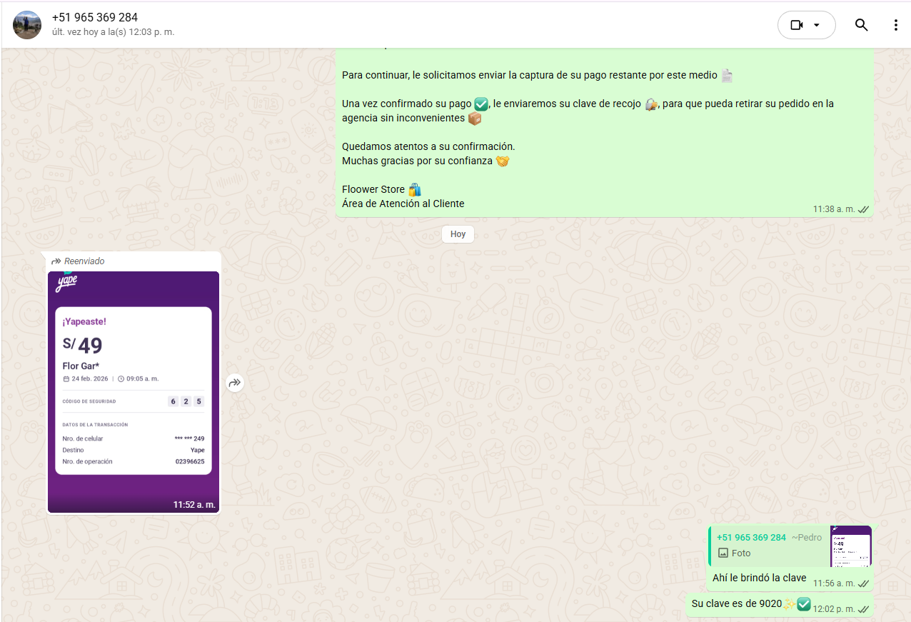The image size is (911, 622).
Task: Open the three-dot chat options menu
Action: pos(895,25)
